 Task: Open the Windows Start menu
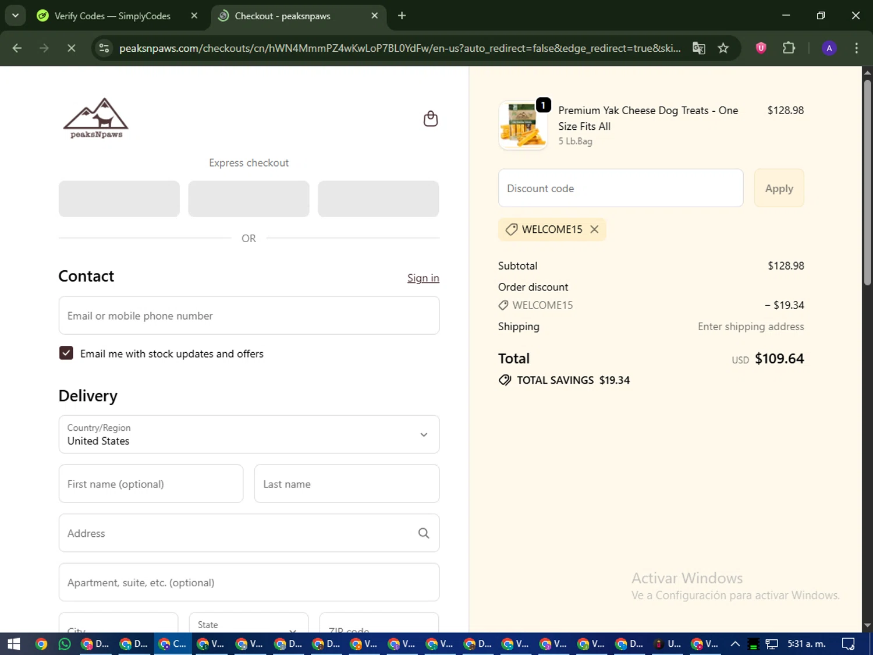tap(13, 644)
